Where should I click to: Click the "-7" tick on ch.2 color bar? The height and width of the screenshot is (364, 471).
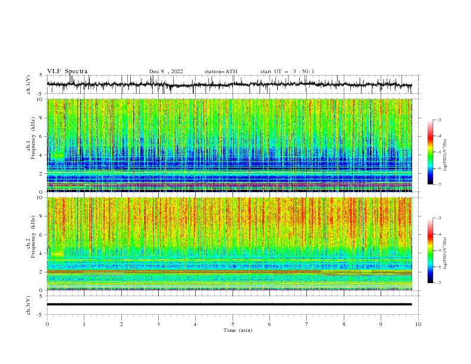[x=438, y=283]
